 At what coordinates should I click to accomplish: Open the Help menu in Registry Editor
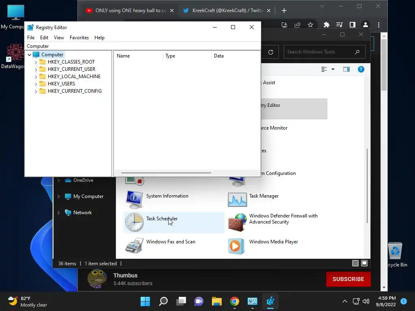[99, 38]
